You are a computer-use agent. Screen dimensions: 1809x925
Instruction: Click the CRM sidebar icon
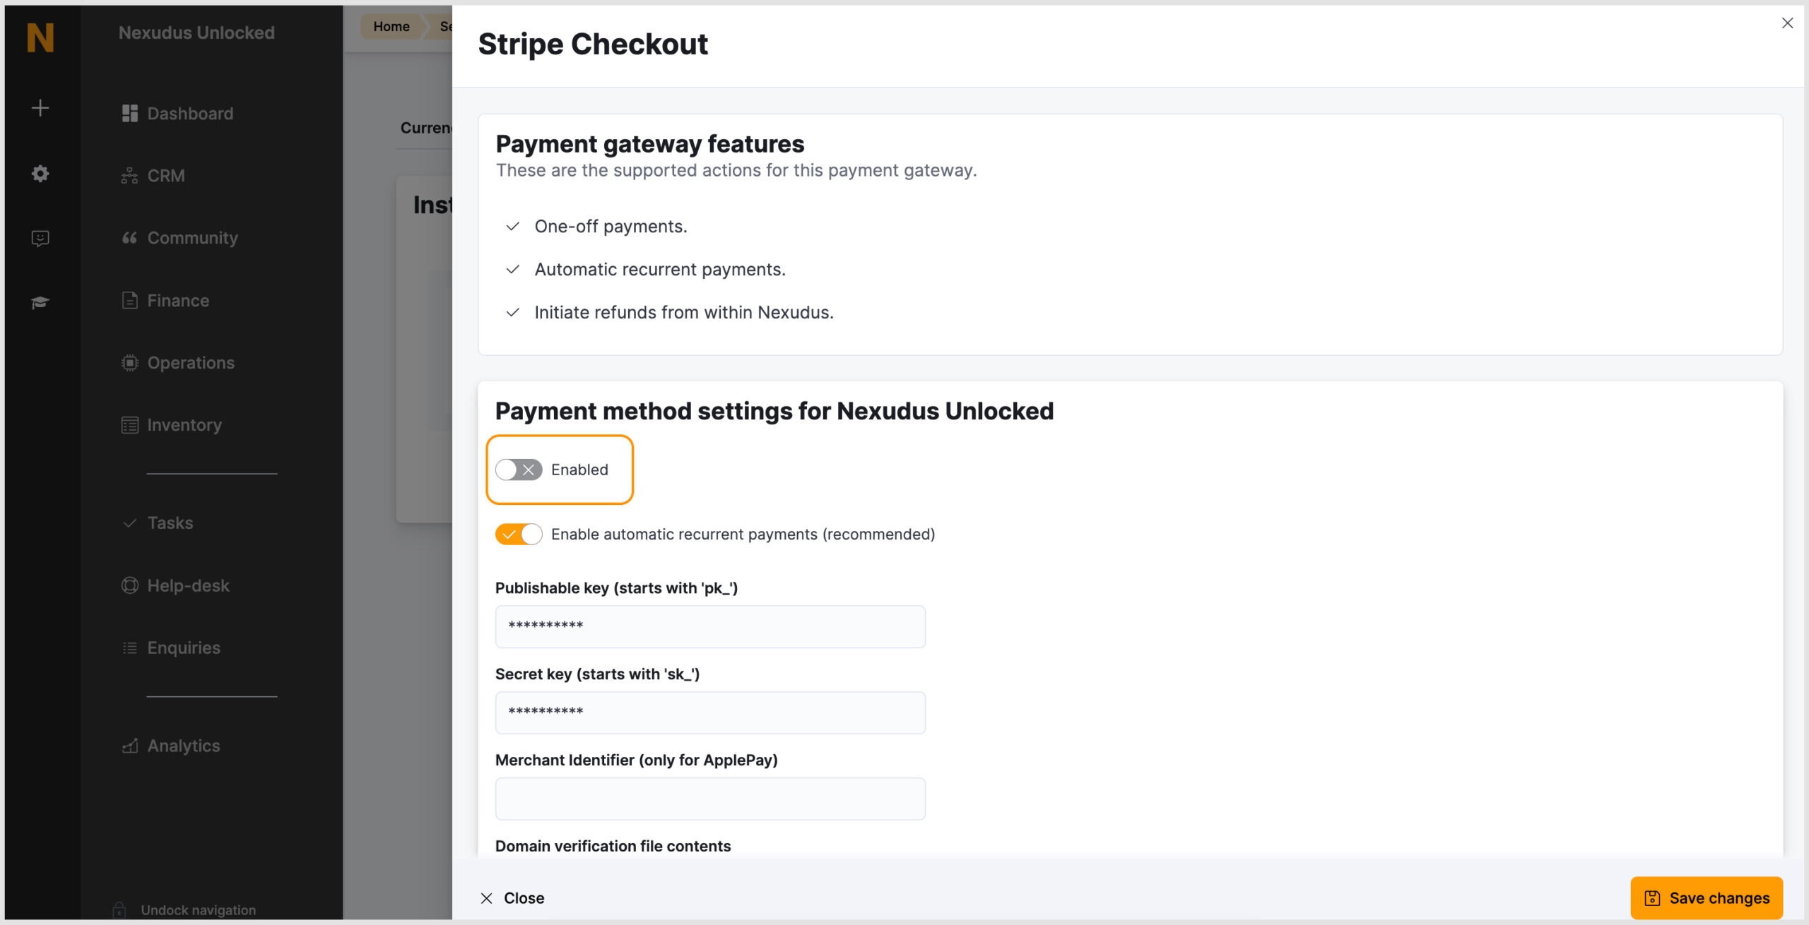[x=129, y=175]
